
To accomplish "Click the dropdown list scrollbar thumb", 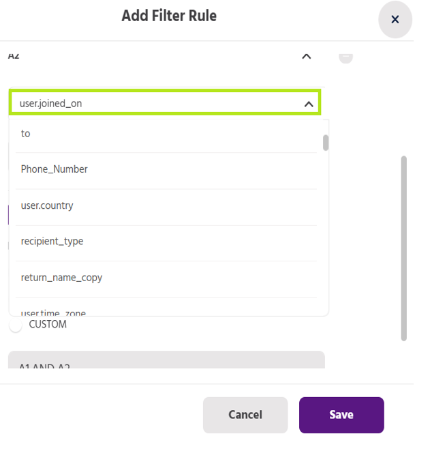I will (x=326, y=143).
